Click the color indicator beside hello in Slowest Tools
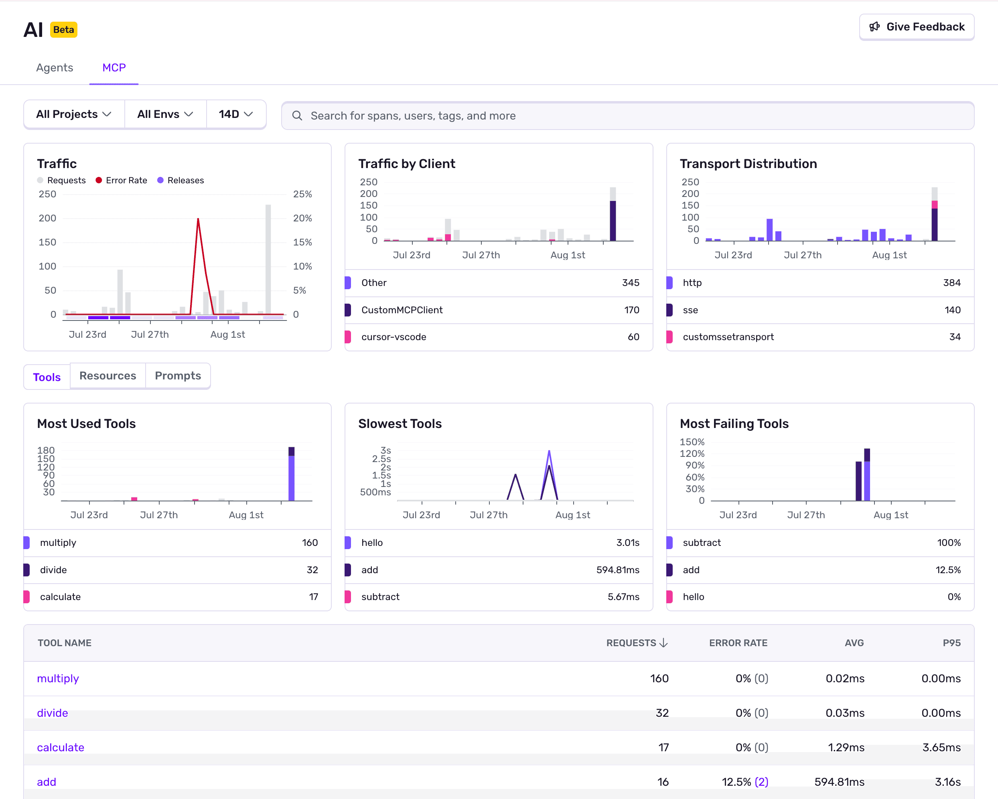The height and width of the screenshot is (799, 998). pyautogui.click(x=348, y=543)
